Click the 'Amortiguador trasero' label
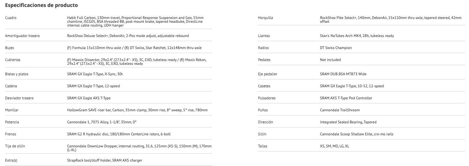 [x=22, y=36]
